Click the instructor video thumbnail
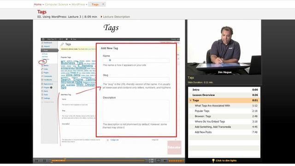This screenshot has height=166, width=295. 224,47
